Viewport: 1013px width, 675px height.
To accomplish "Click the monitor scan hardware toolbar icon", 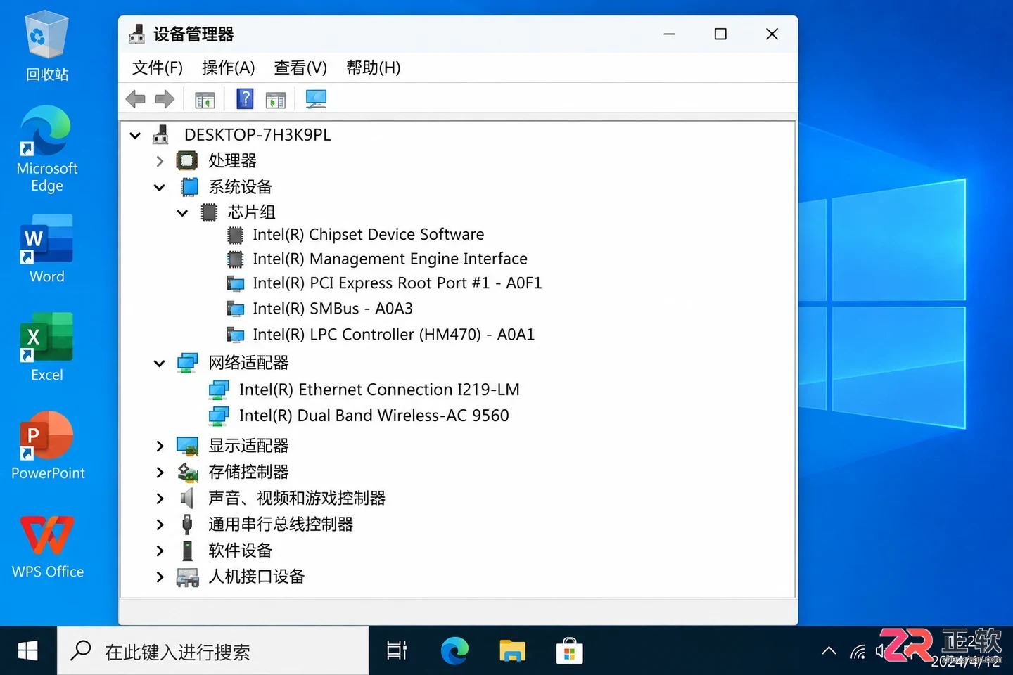I will [316, 99].
